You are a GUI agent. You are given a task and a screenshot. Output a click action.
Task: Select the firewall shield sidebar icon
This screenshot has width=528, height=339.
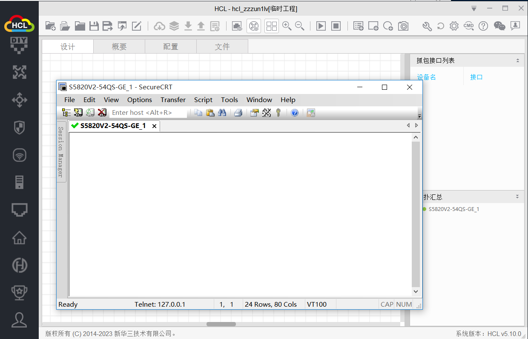click(19, 128)
